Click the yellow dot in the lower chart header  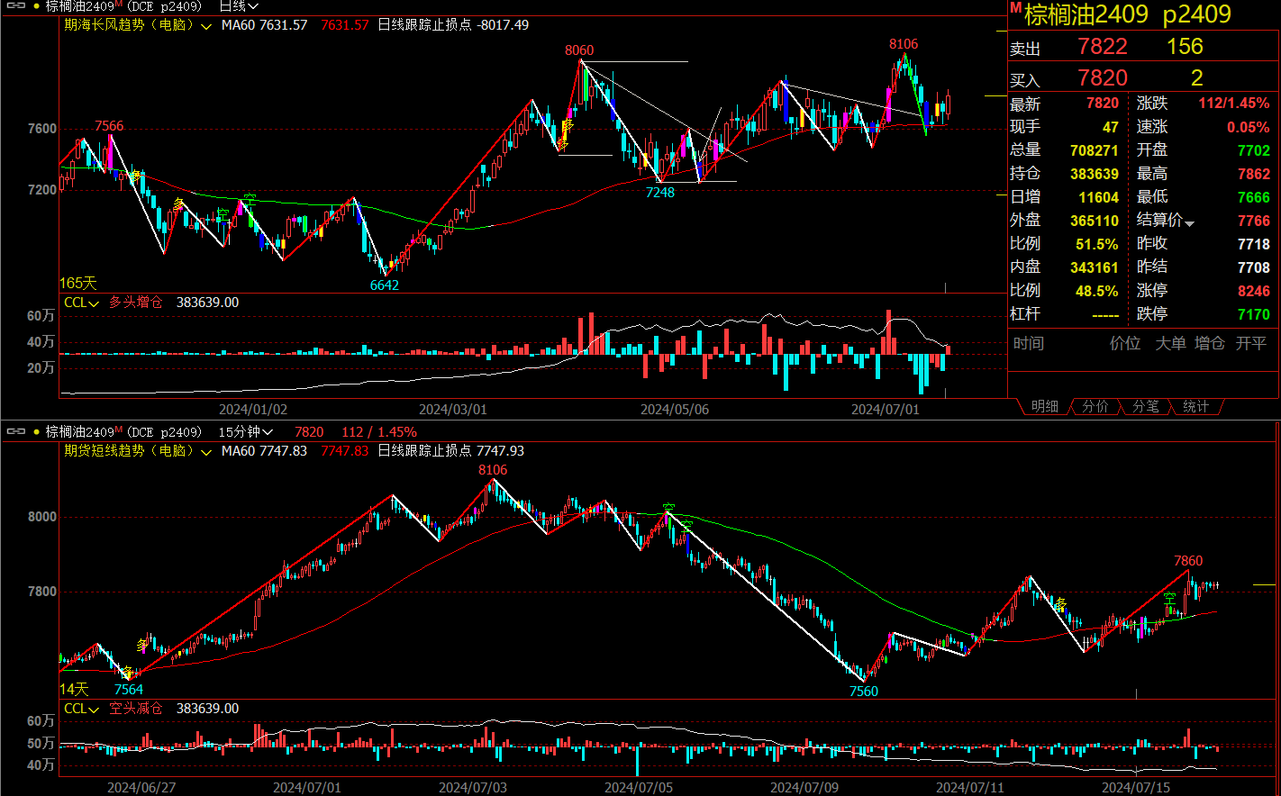(36, 432)
